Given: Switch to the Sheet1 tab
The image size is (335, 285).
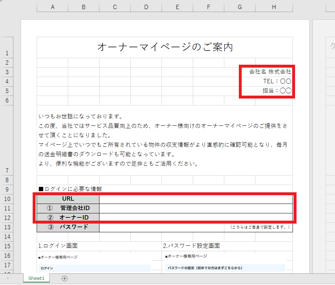Looking at the screenshot, I should click(x=36, y=278).
